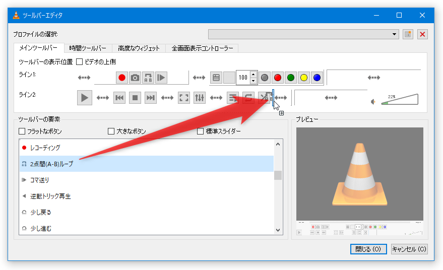Click the shuffle/random icon in Line 2
The image size is (443, 270).
click(265, 98)
